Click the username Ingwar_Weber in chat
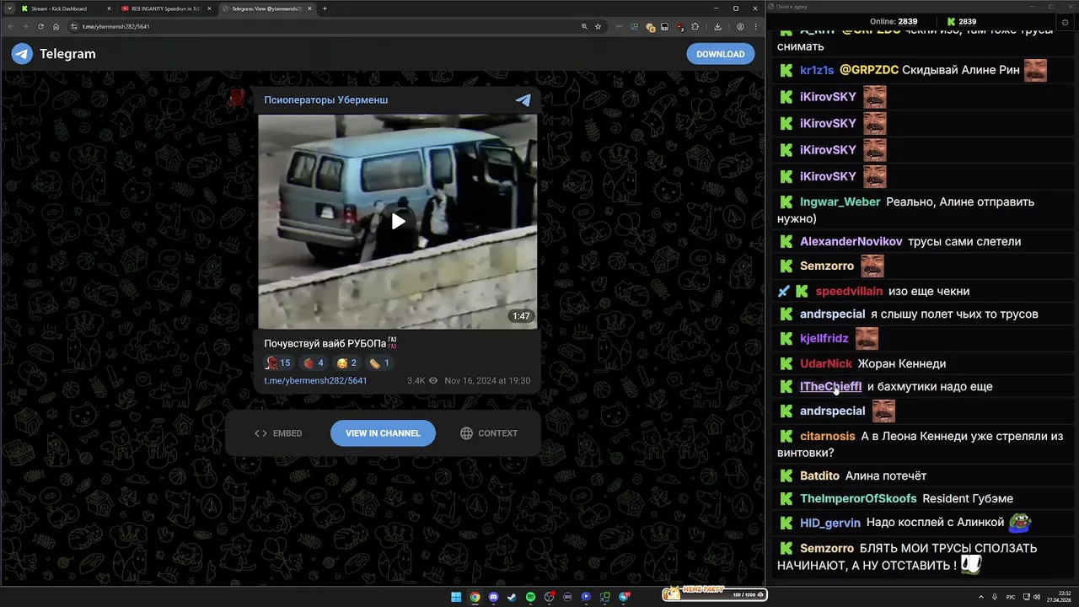The height and width of the screenshot is (607, 1079). pos(840,201)
